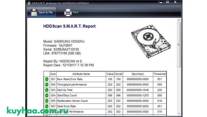Maximize the S.M.A.R.T. attributes window
The image size is (207, 117).
tap(167, 2)
